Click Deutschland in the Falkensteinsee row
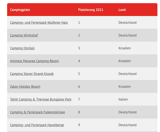Viewport: 160px width, 132px height. [x=127, y=112]
